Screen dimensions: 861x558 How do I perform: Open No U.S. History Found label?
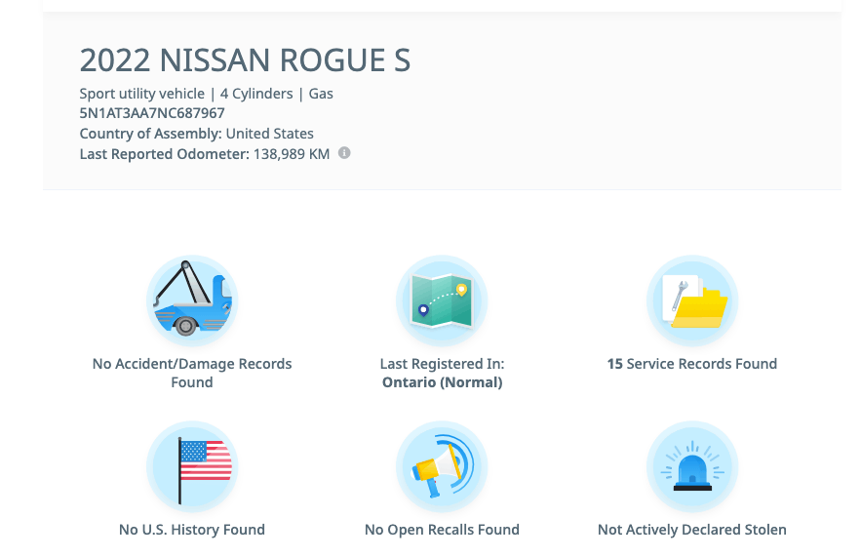(x=192, y=530)
